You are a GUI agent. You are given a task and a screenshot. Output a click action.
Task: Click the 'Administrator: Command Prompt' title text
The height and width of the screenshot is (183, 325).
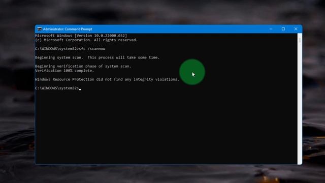click(x=68, y=29)
